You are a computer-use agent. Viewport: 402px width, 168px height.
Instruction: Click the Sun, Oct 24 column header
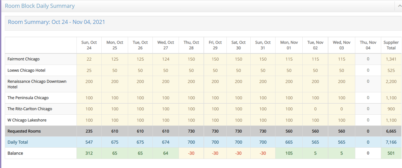coord(89,45)
